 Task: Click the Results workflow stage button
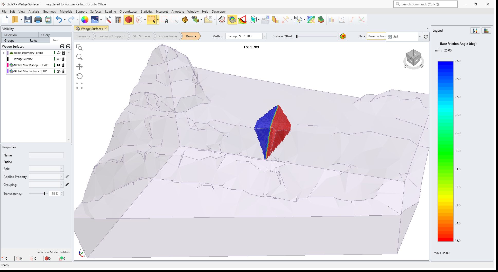pos(190,36)
